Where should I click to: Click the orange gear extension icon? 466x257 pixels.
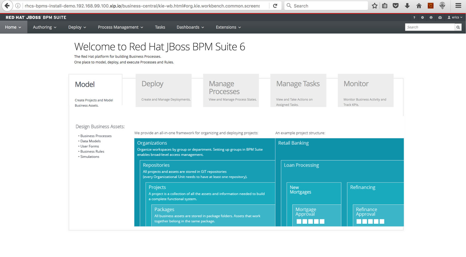[x=430, y=6]
